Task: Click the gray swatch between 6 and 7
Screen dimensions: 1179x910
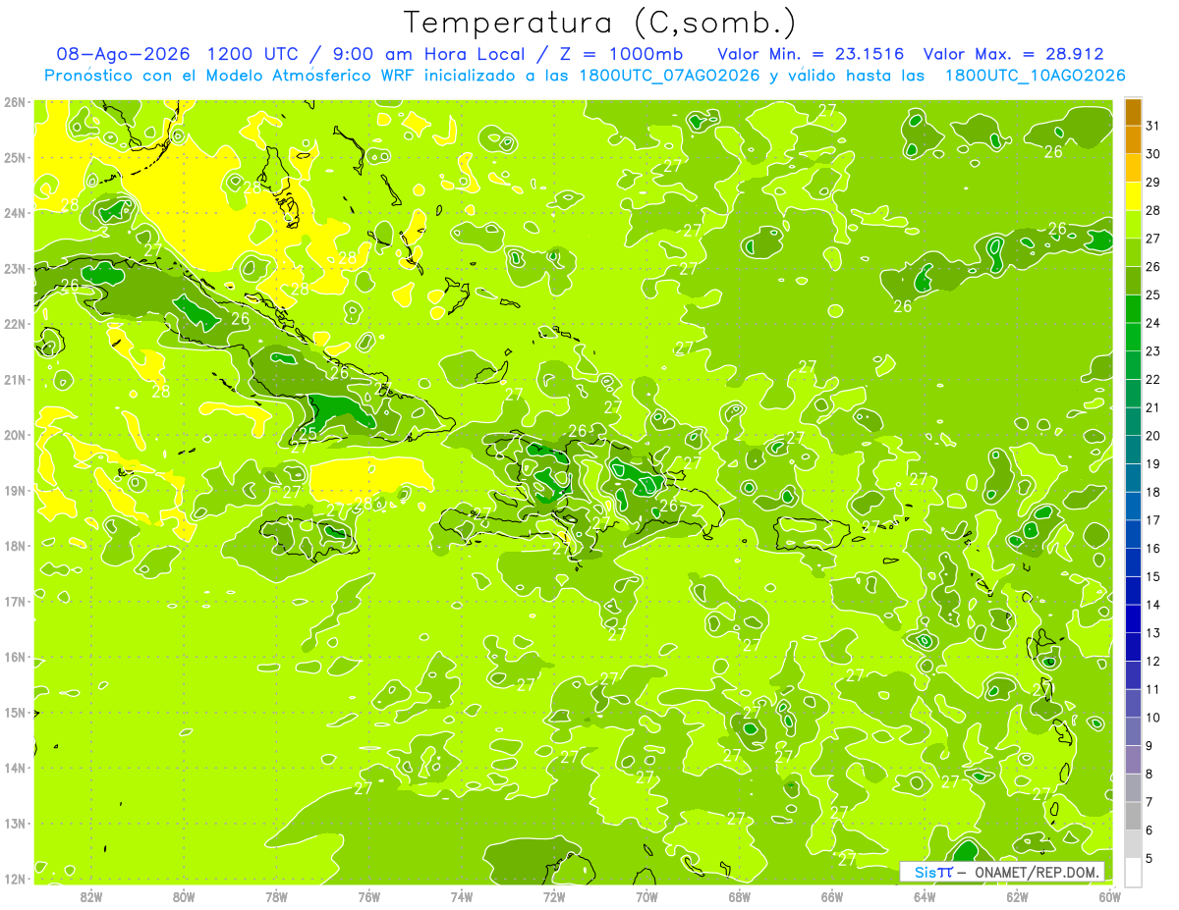Action: point(1133,815)
